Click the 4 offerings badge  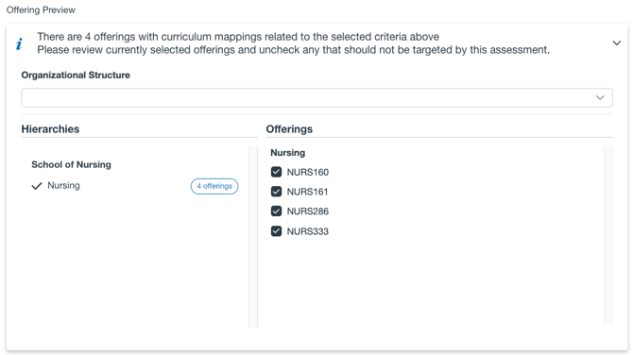click(214, 186)
